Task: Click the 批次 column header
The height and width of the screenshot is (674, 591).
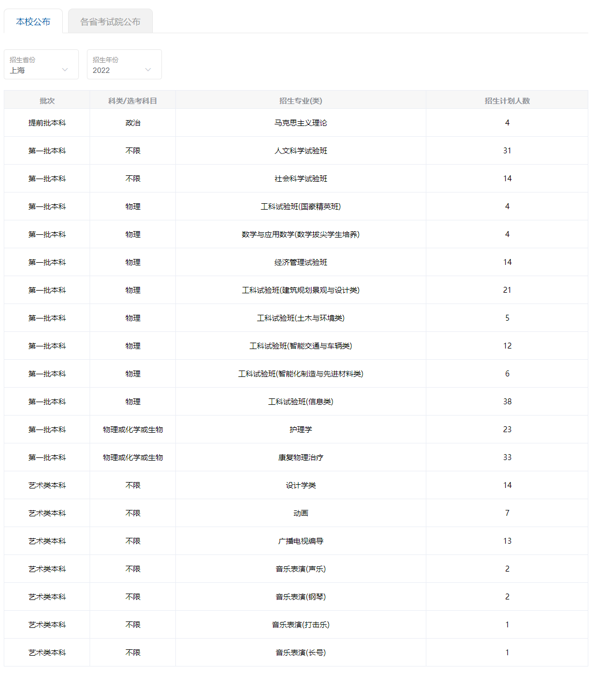Action: 47,100
